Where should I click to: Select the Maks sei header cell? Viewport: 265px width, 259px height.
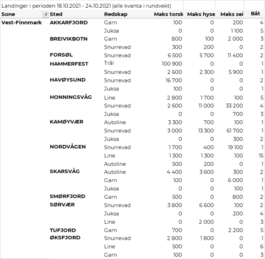(232, 14)
